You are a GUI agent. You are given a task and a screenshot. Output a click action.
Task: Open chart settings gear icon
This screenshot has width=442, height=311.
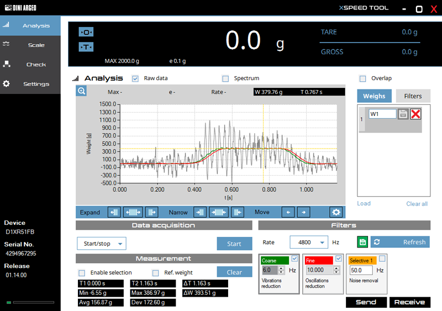335,212
